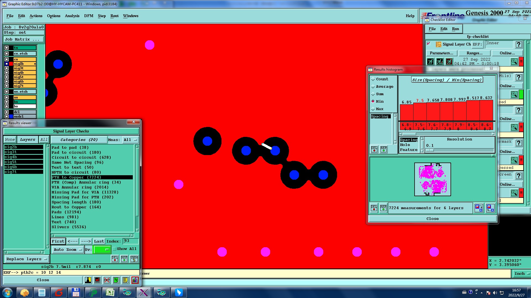Viewport: 531px width, 298px height.
Task: Click the histogram icon in Results viewer
Action: click(135, 280)
